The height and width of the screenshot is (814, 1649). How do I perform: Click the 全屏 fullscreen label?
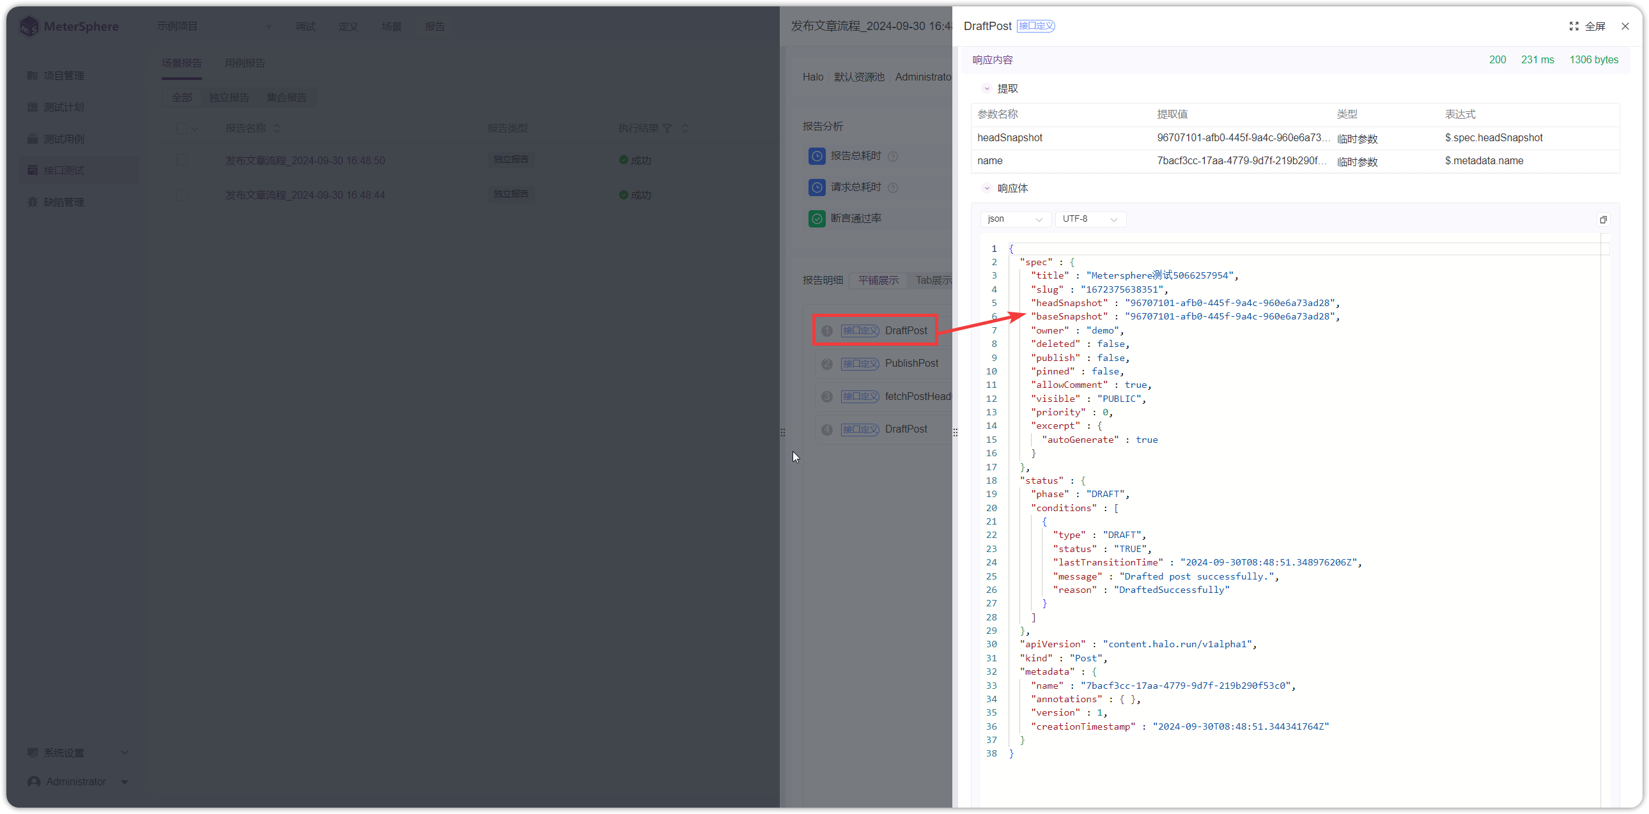(1595, 26)
